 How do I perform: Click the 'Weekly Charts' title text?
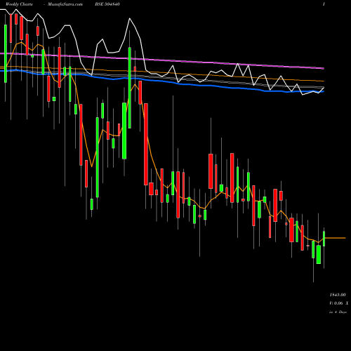[x=19, y=4]
